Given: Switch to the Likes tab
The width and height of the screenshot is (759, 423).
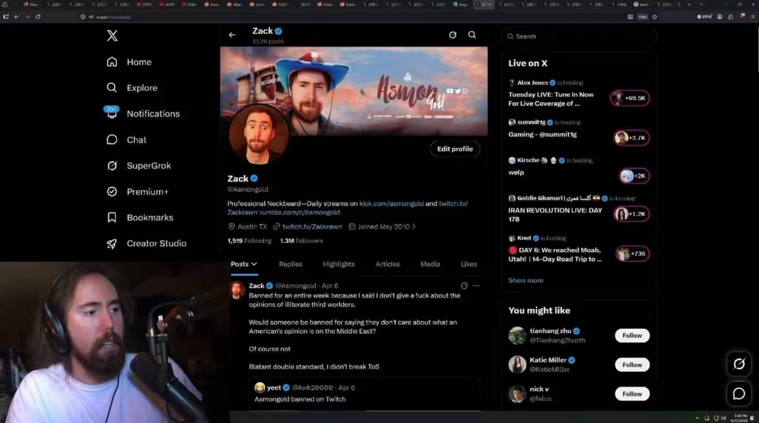Looking at the screenshot, I should click(469, 264).
